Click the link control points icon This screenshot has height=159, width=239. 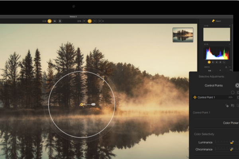click(x=227, y=106)
